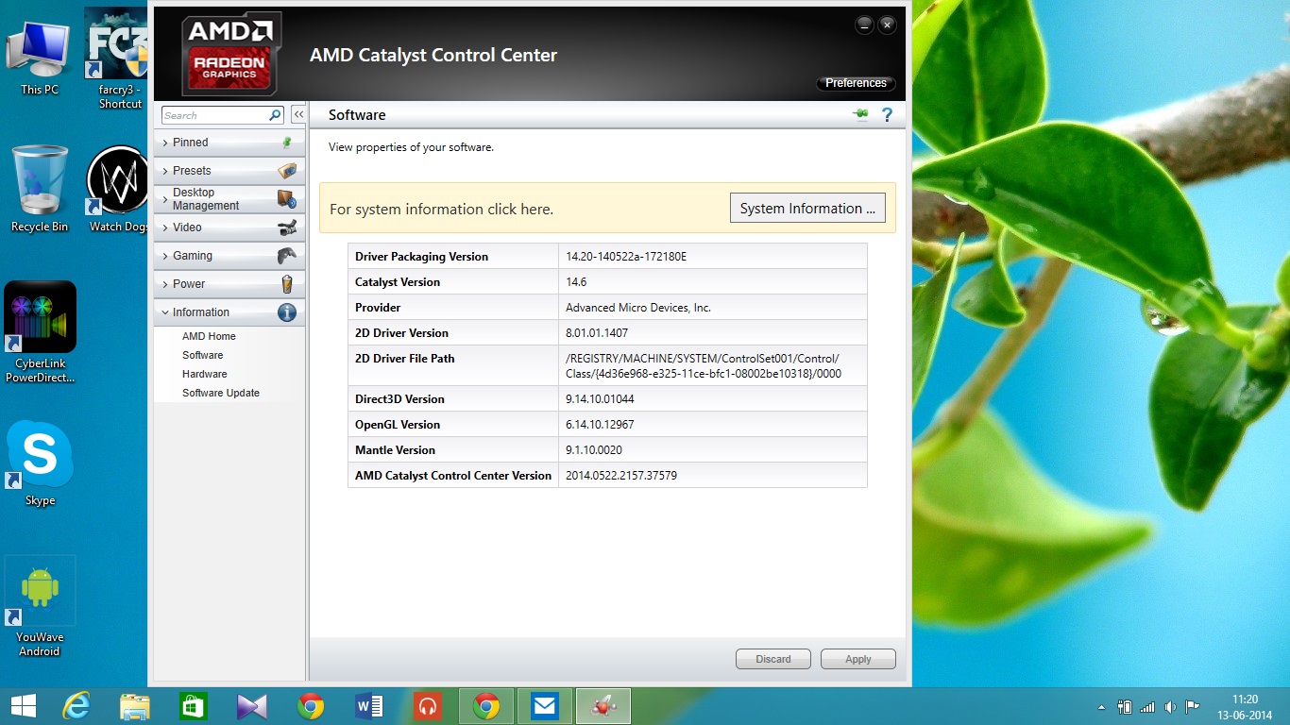Click the Internet Explorer taskbar icon
Image resolution: width=1290 pixels, height=725 pixels.
pos(76,705)
